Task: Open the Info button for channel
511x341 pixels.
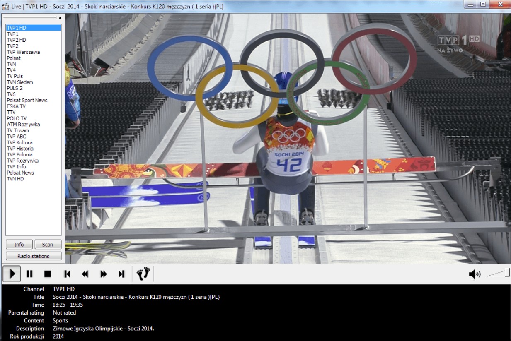Action: pos(19,245)
